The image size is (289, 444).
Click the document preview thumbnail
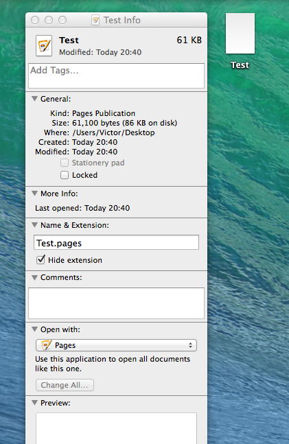click(x=116, y=428)
